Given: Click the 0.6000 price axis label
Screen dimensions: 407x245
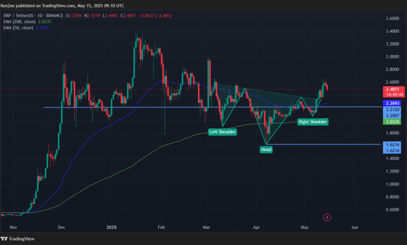Looking at the screenshot, I should (392, 210).
